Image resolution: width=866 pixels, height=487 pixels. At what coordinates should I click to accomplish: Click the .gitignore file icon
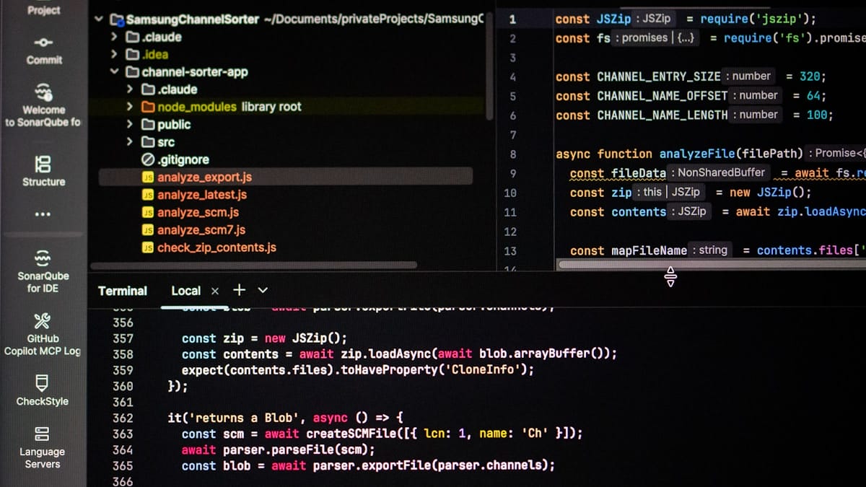point(148,159)
